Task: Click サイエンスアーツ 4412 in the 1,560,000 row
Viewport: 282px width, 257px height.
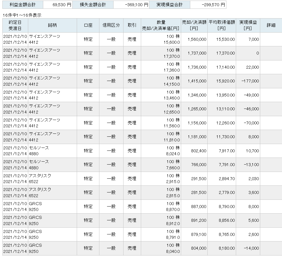Action: coord(52,39)
